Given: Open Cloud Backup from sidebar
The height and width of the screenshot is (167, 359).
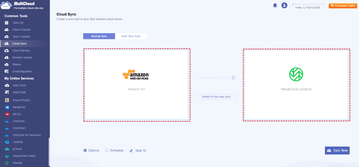Looking at the screenshot, I should click(x=21, y=50).
